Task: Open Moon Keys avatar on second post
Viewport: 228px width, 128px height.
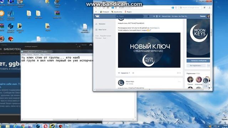Action: coord(121,82)
